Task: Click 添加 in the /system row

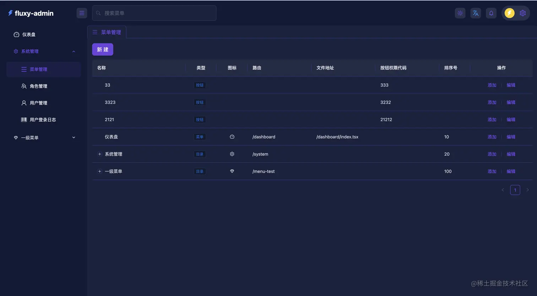Action: click(492, 154)
